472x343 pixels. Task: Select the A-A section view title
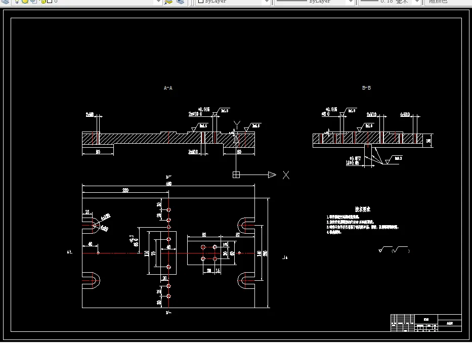(168, 88)
